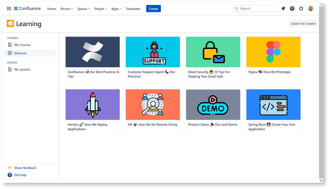The height and width of the screenshot is (189, 329).
Task: Open the user profile avatar
Action: pyautogui.click(x=311, y=9)
